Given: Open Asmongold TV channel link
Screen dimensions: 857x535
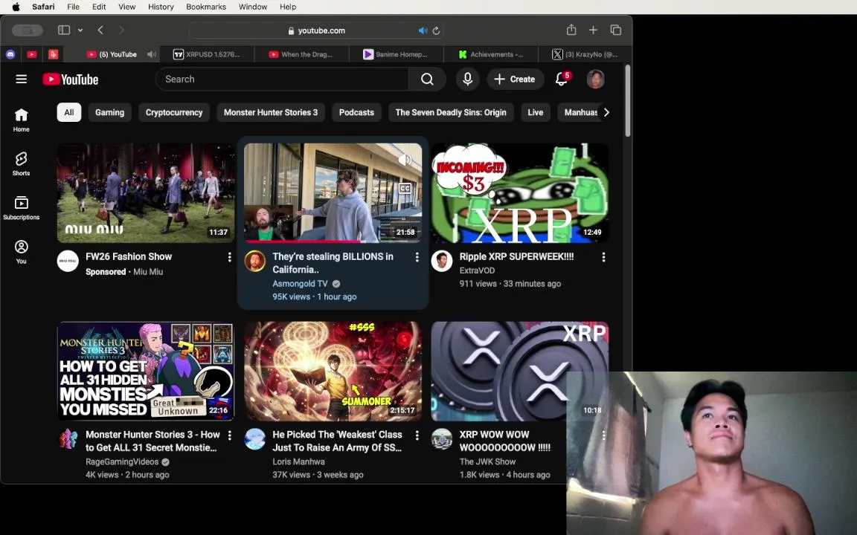Looking at the screenshot, I should 300,284.
